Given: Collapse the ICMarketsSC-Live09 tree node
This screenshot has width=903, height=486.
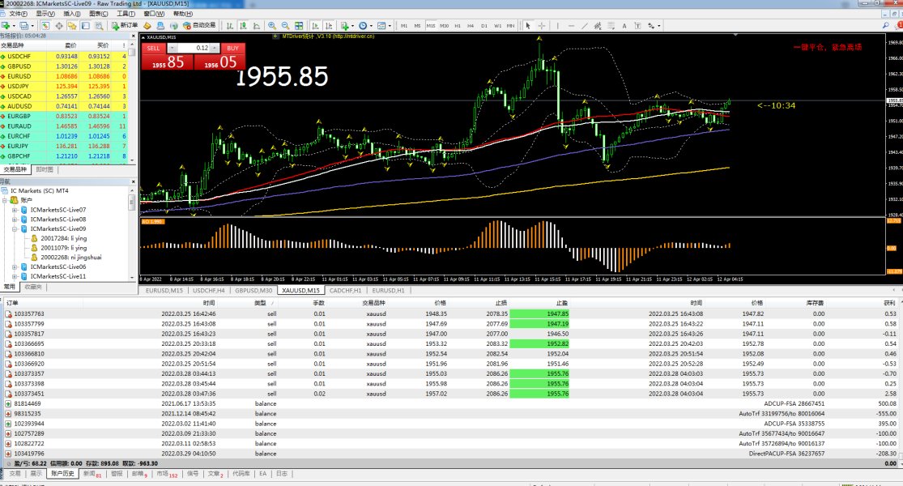Looking at the screenshot, I should coord(15,229).
